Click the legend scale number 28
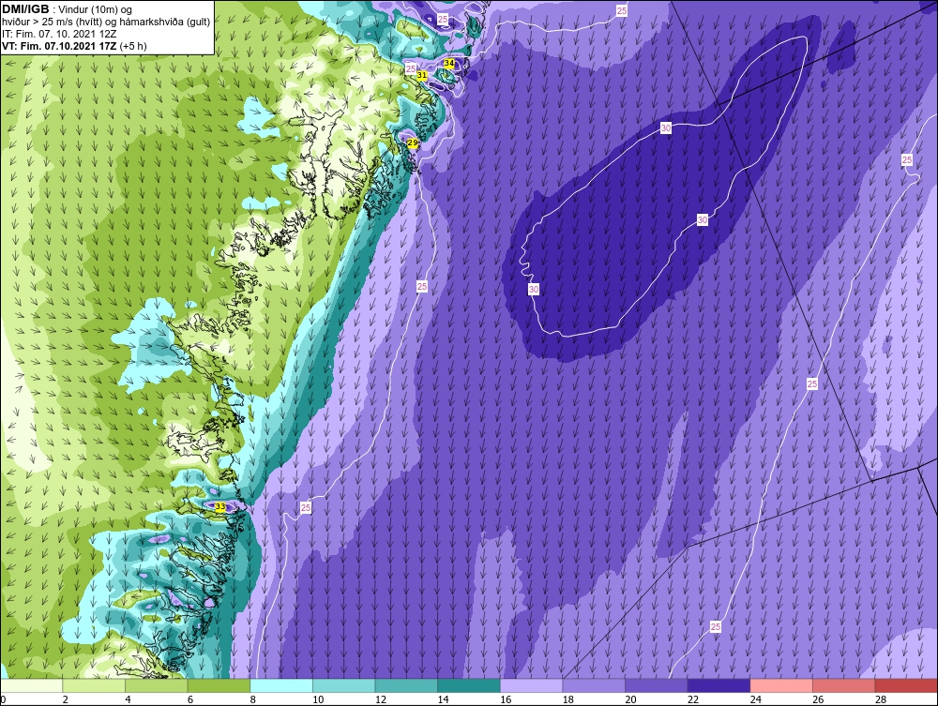This screenshot has height=706, width=938. click(x=881, y=699)
